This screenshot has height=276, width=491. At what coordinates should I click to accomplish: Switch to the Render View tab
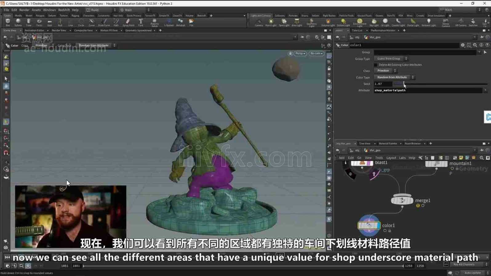coord(59,30)
